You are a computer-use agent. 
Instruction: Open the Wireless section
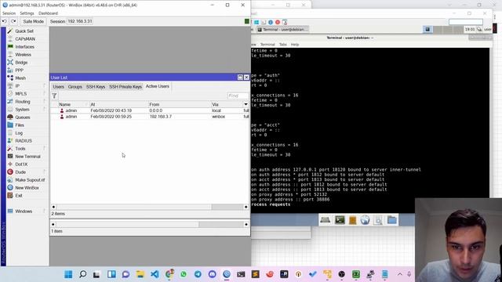pos(23,55)
